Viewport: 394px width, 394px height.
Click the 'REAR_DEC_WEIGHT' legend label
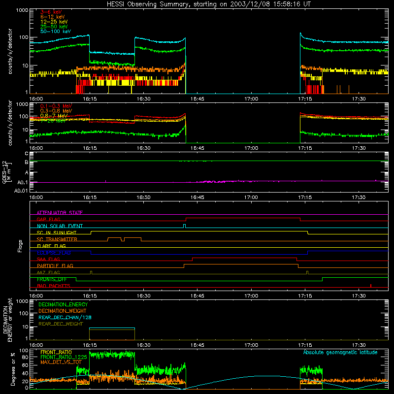click(61, 324)
